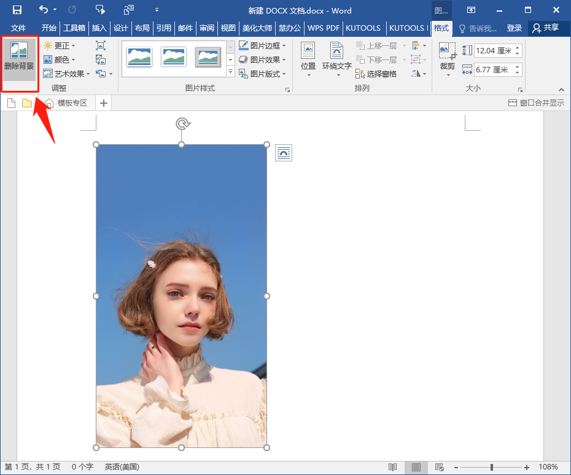Click the language 英语(美国) indicator

(122, 467)
